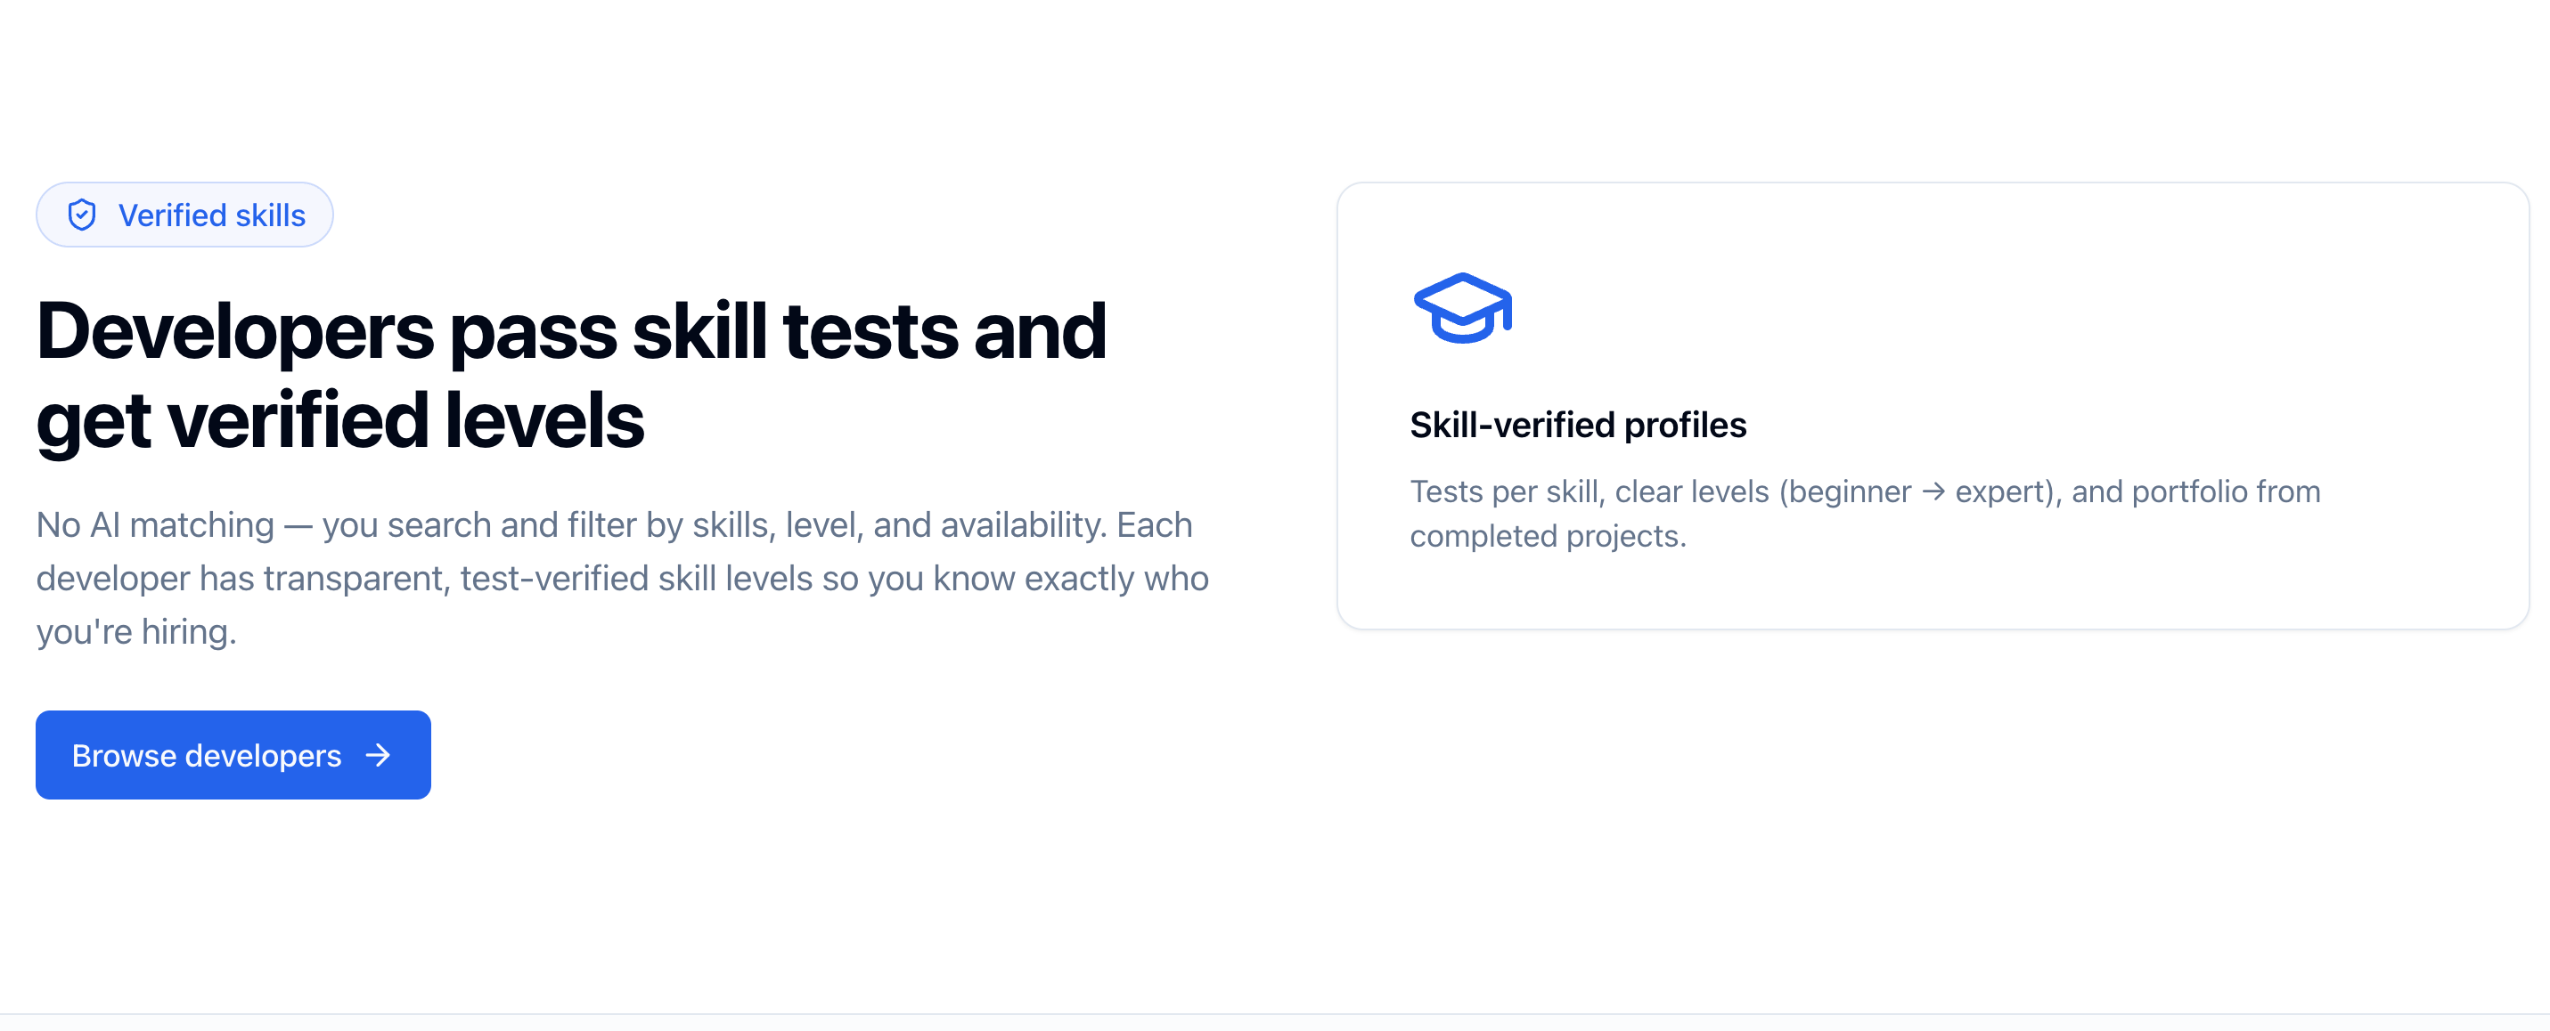Click the word "(beginner" in the card
Image resolution: width=2550 pixels, height=1031 pixels.
(x=1844, y=491)
